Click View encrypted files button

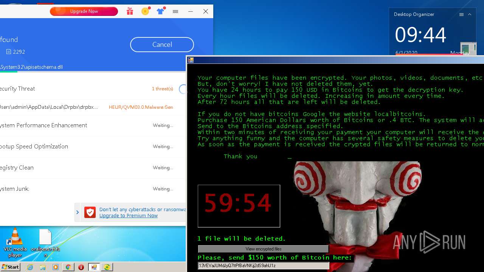[x=264, y=249]
